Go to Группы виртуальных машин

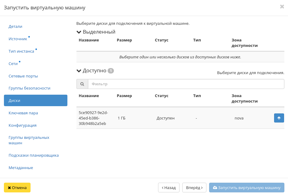[29, 140]
